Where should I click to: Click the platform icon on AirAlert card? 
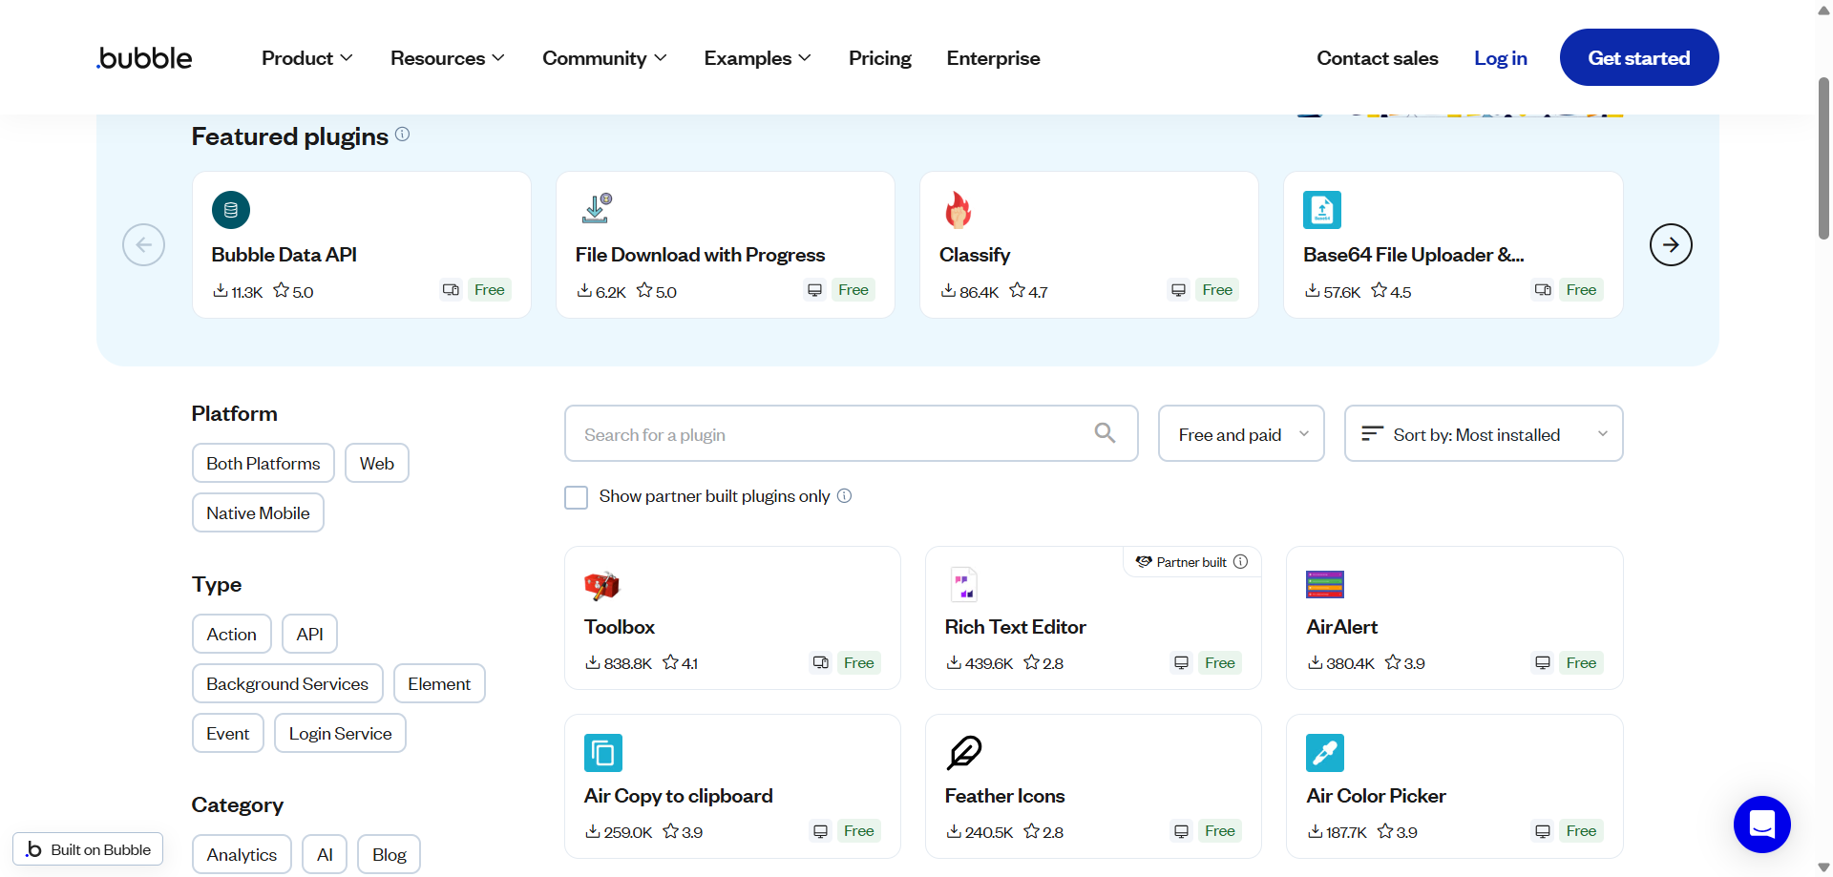coord(1543,663)
